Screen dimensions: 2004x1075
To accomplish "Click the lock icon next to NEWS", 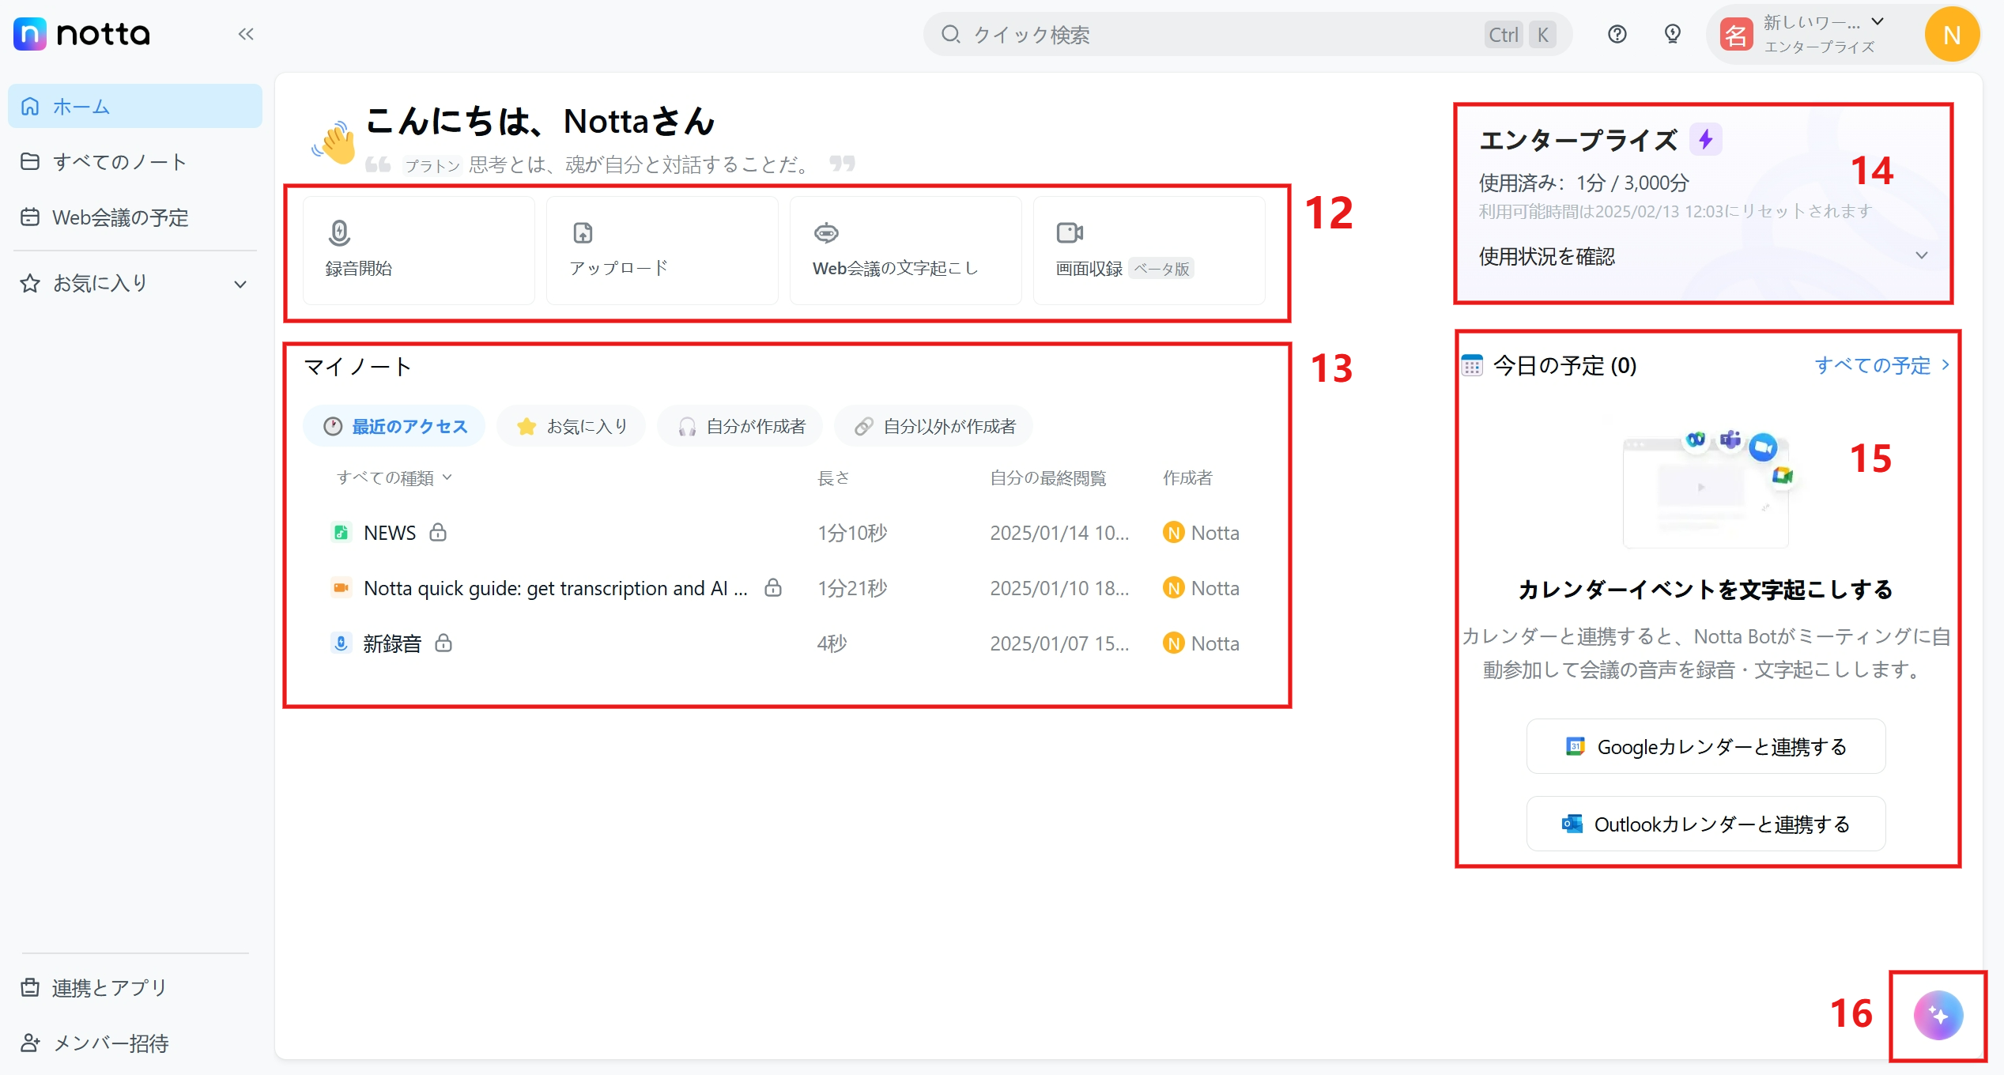I will point(438,532).
